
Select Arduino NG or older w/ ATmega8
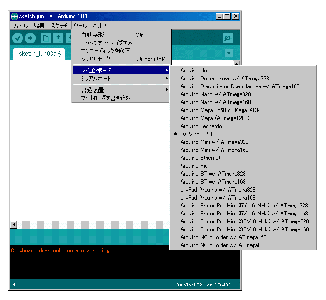[243, 245]
